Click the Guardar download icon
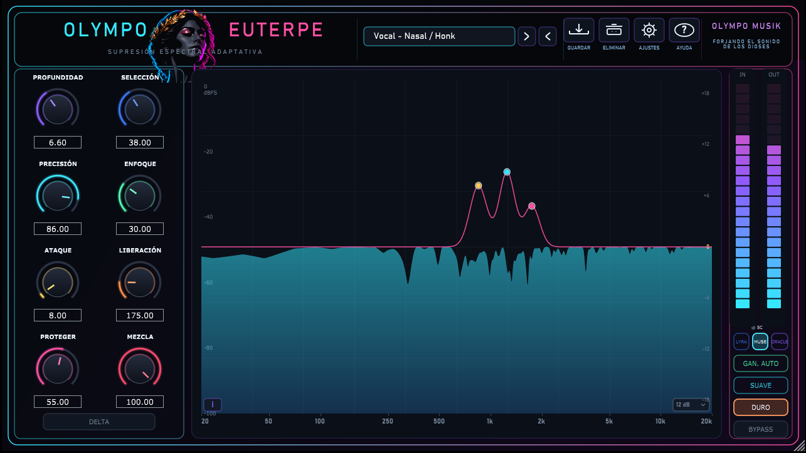The width and height of the screenshot is (806, 453). click(579, 30)
